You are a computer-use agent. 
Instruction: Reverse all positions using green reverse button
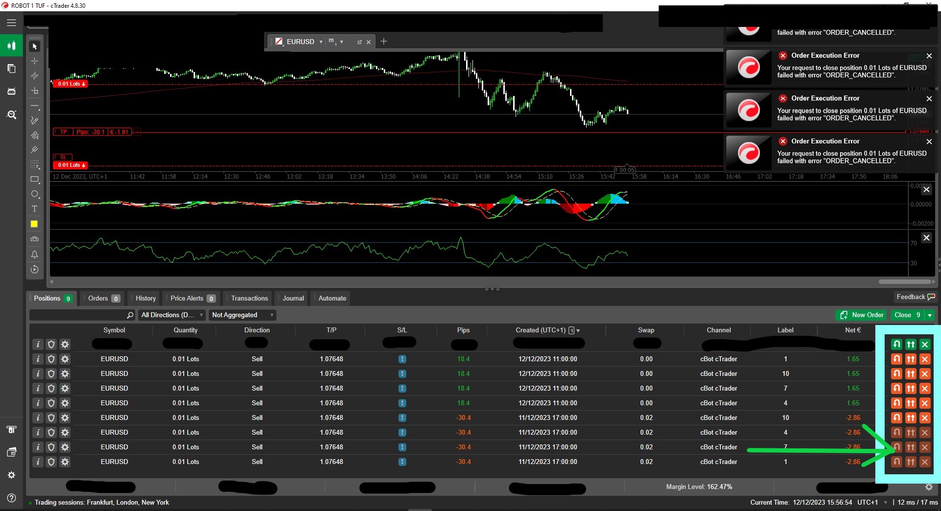pos(896,345)
